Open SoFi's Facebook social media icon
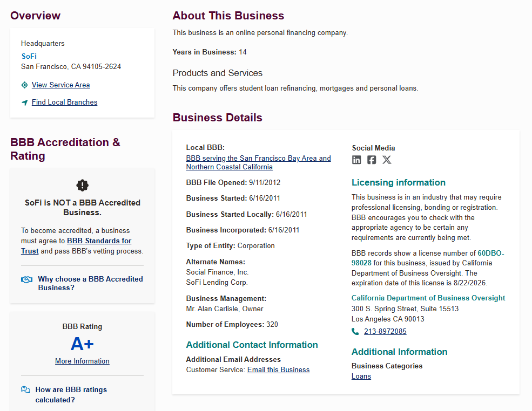 (x=372, y=160)
